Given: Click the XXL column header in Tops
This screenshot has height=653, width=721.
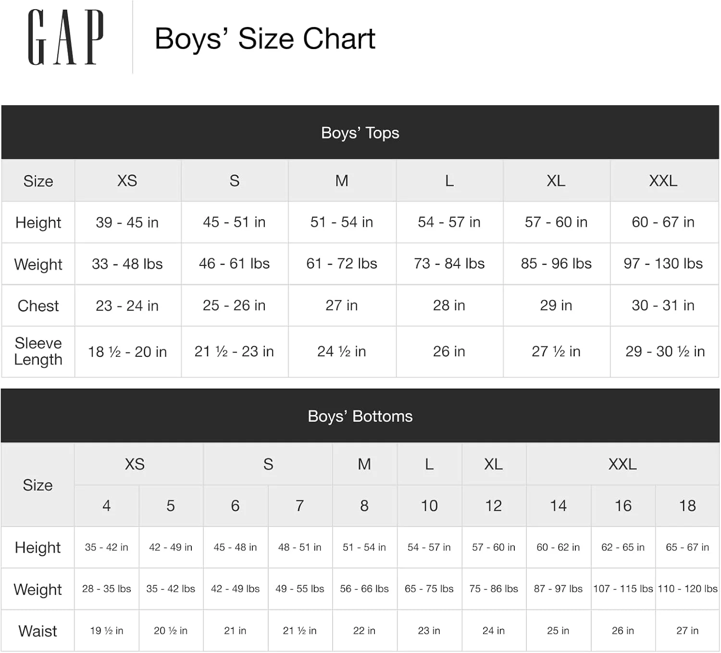Looking at the screenshot, I should (663, 181).
